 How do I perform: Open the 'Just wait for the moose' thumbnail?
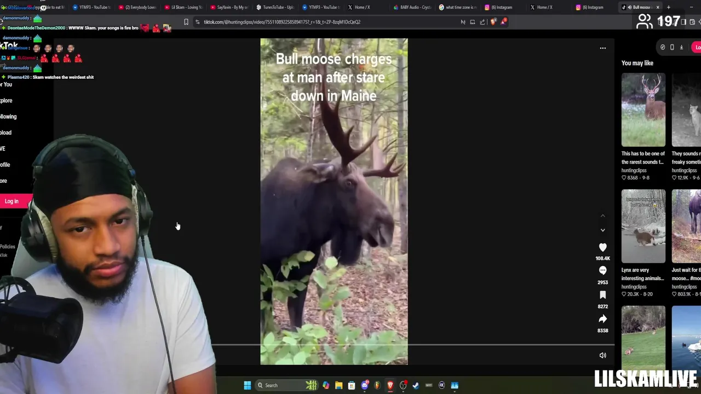(x=686, y=226)
